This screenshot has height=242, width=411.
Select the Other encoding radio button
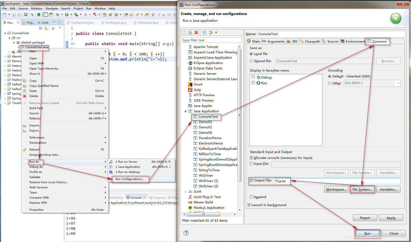(330, 83)
